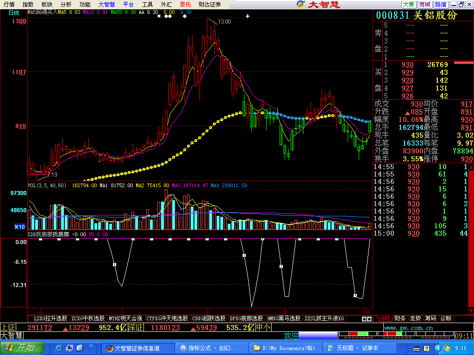
Task: Click the green tray icon beside the clock
Action: tap(447, 349)
